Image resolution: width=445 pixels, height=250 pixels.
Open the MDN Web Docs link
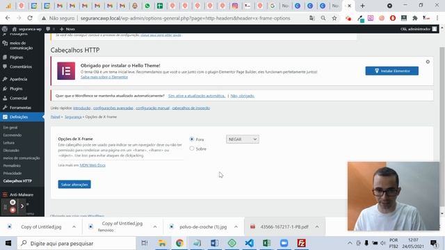coord(92,165)
